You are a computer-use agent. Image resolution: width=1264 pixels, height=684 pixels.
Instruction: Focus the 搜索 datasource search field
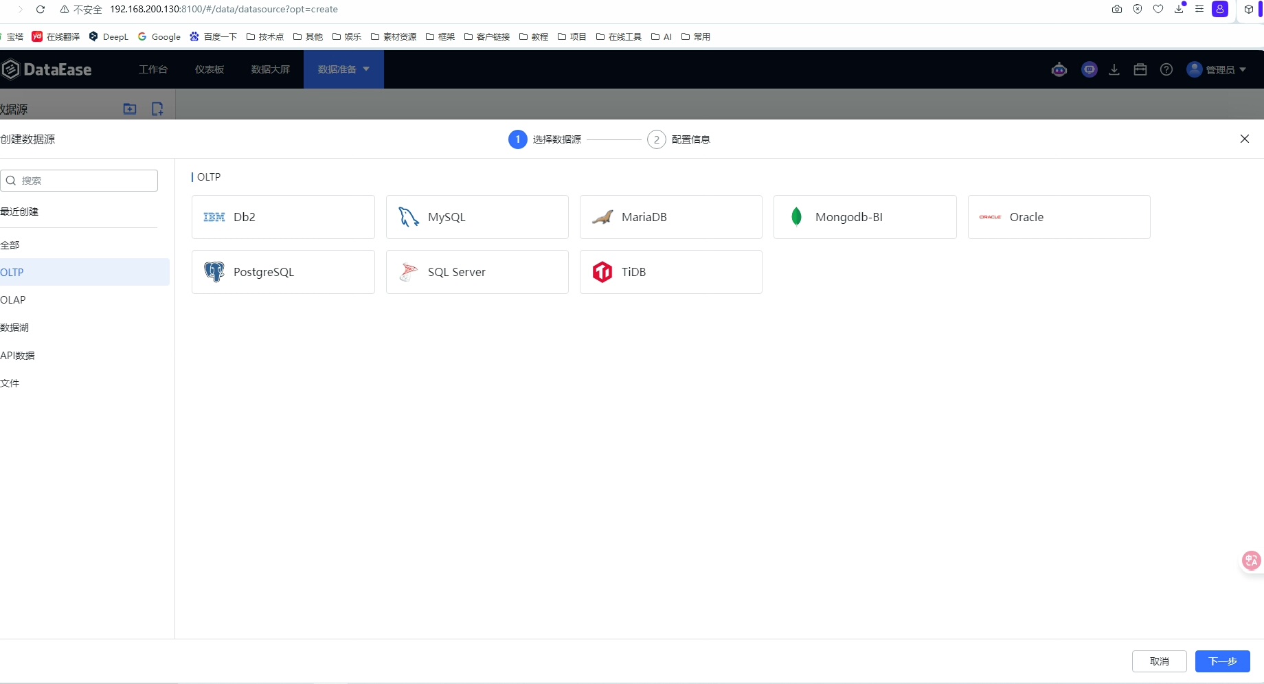point(79,181)
